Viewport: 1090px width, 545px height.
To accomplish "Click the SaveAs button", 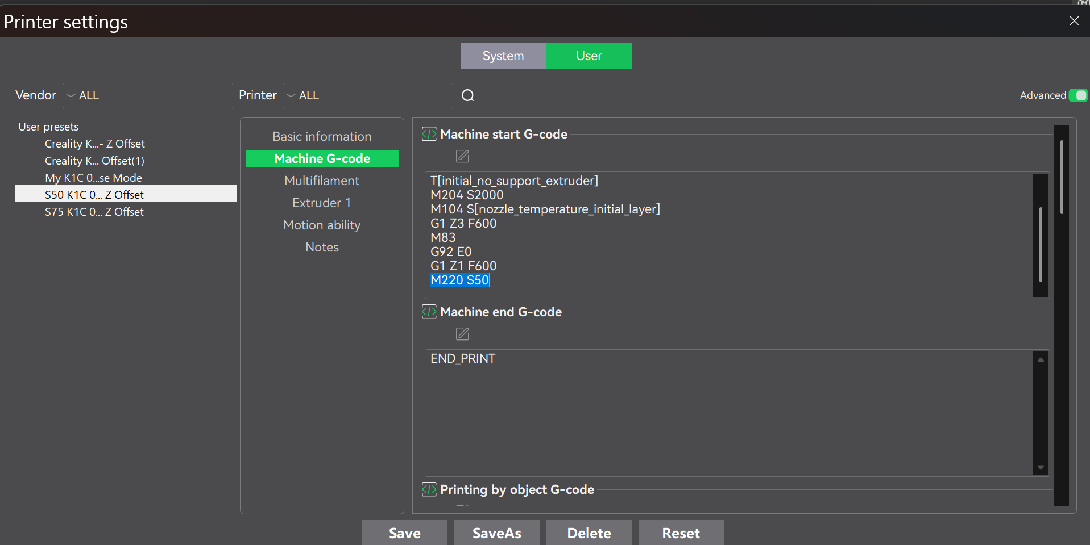I will 496,533.
